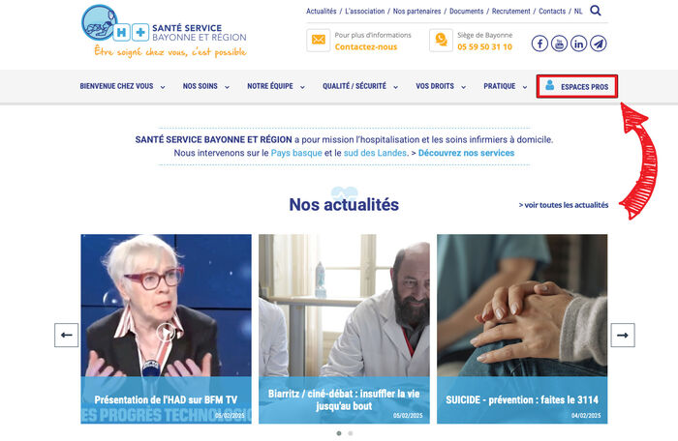Click the orange envelope contact icon
Screen dimensions: 678x441
tap(319, 41)
